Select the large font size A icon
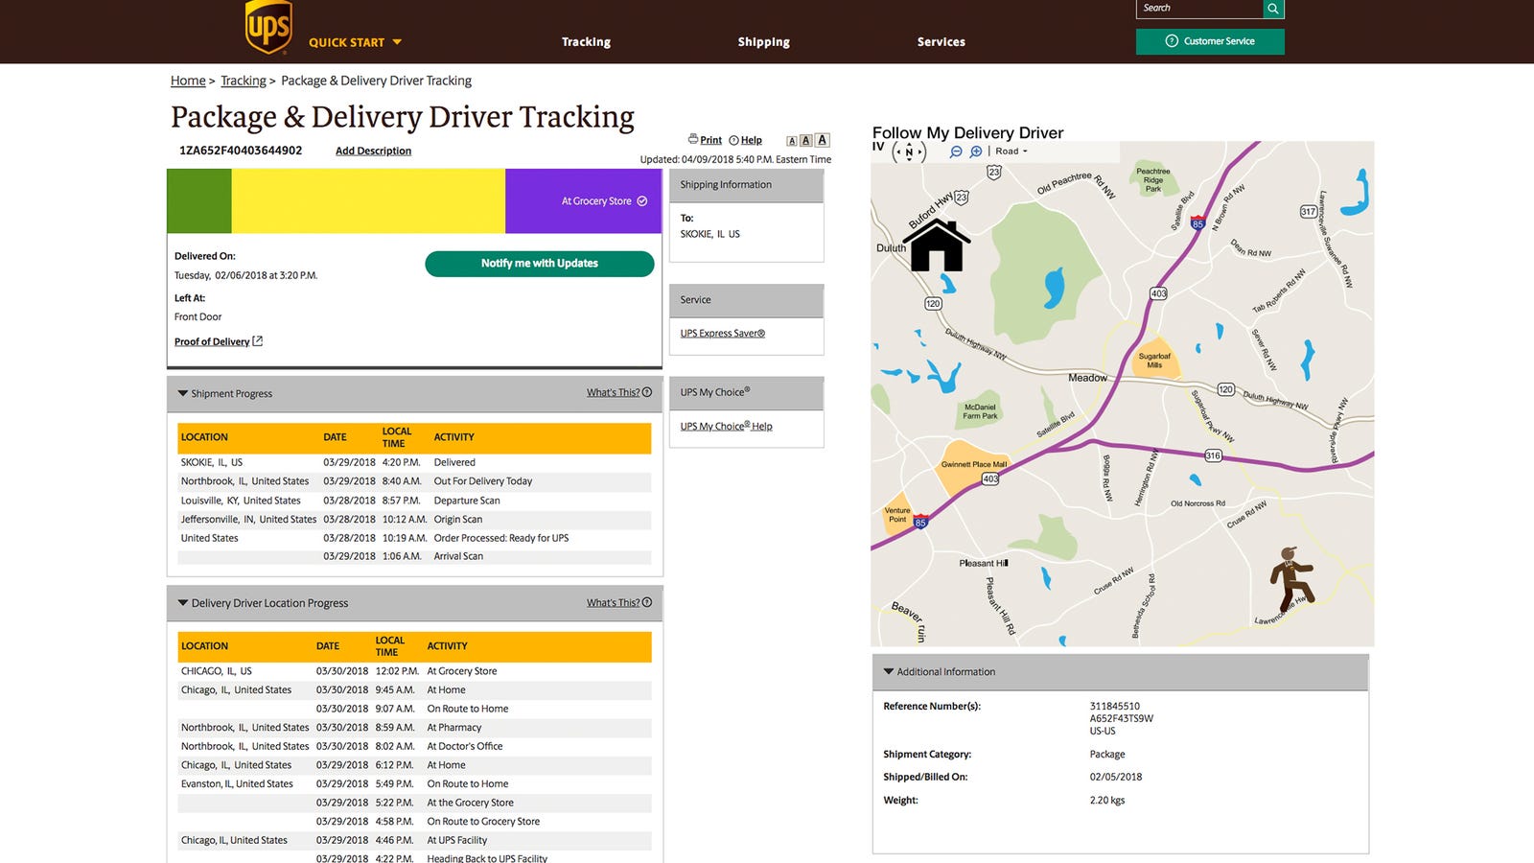 click(823, 140)
